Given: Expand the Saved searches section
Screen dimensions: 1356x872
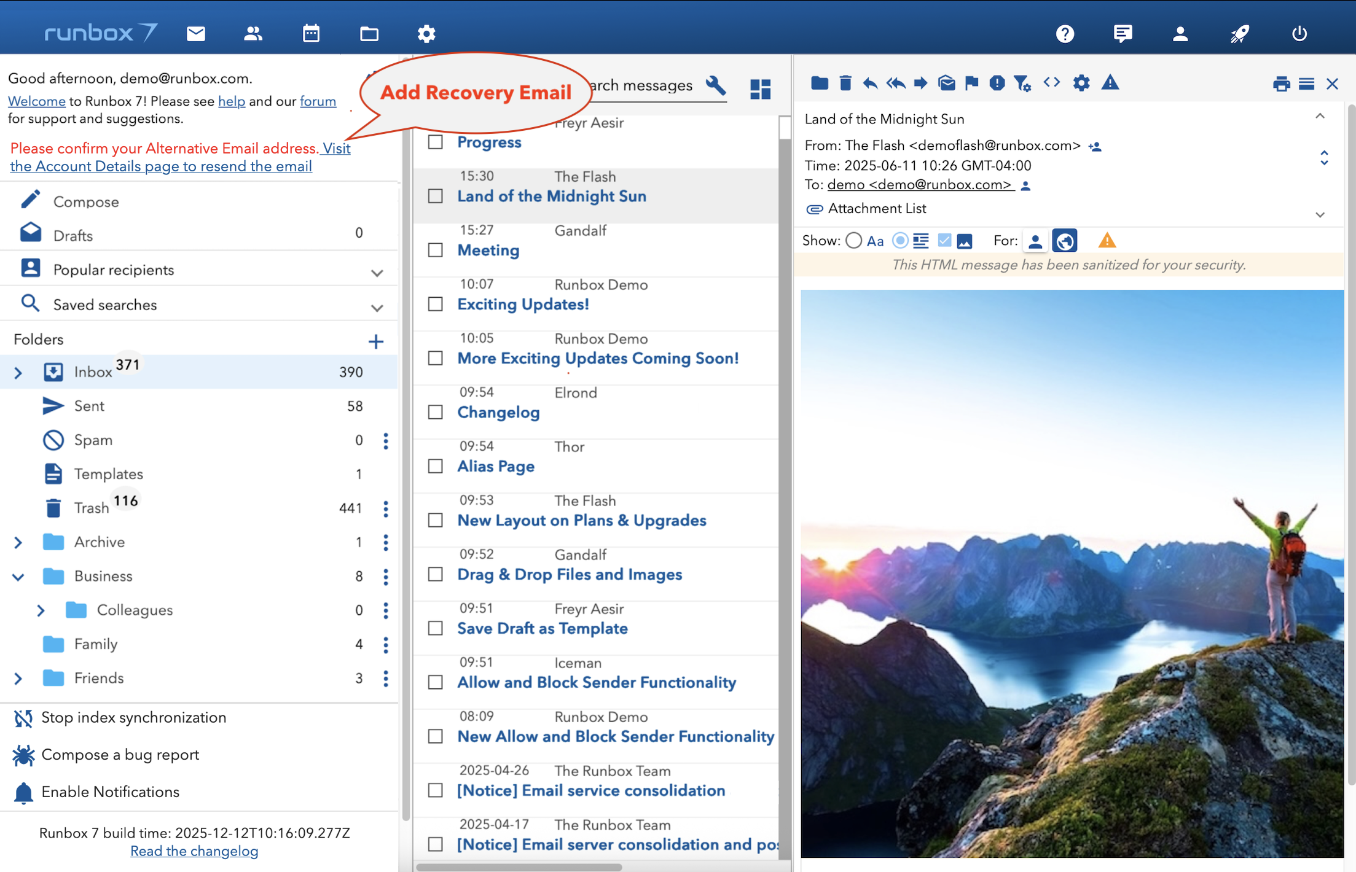Looking at the screenshot, I should [x=377, y=307].
